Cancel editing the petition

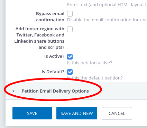click(x=117, y=113)
